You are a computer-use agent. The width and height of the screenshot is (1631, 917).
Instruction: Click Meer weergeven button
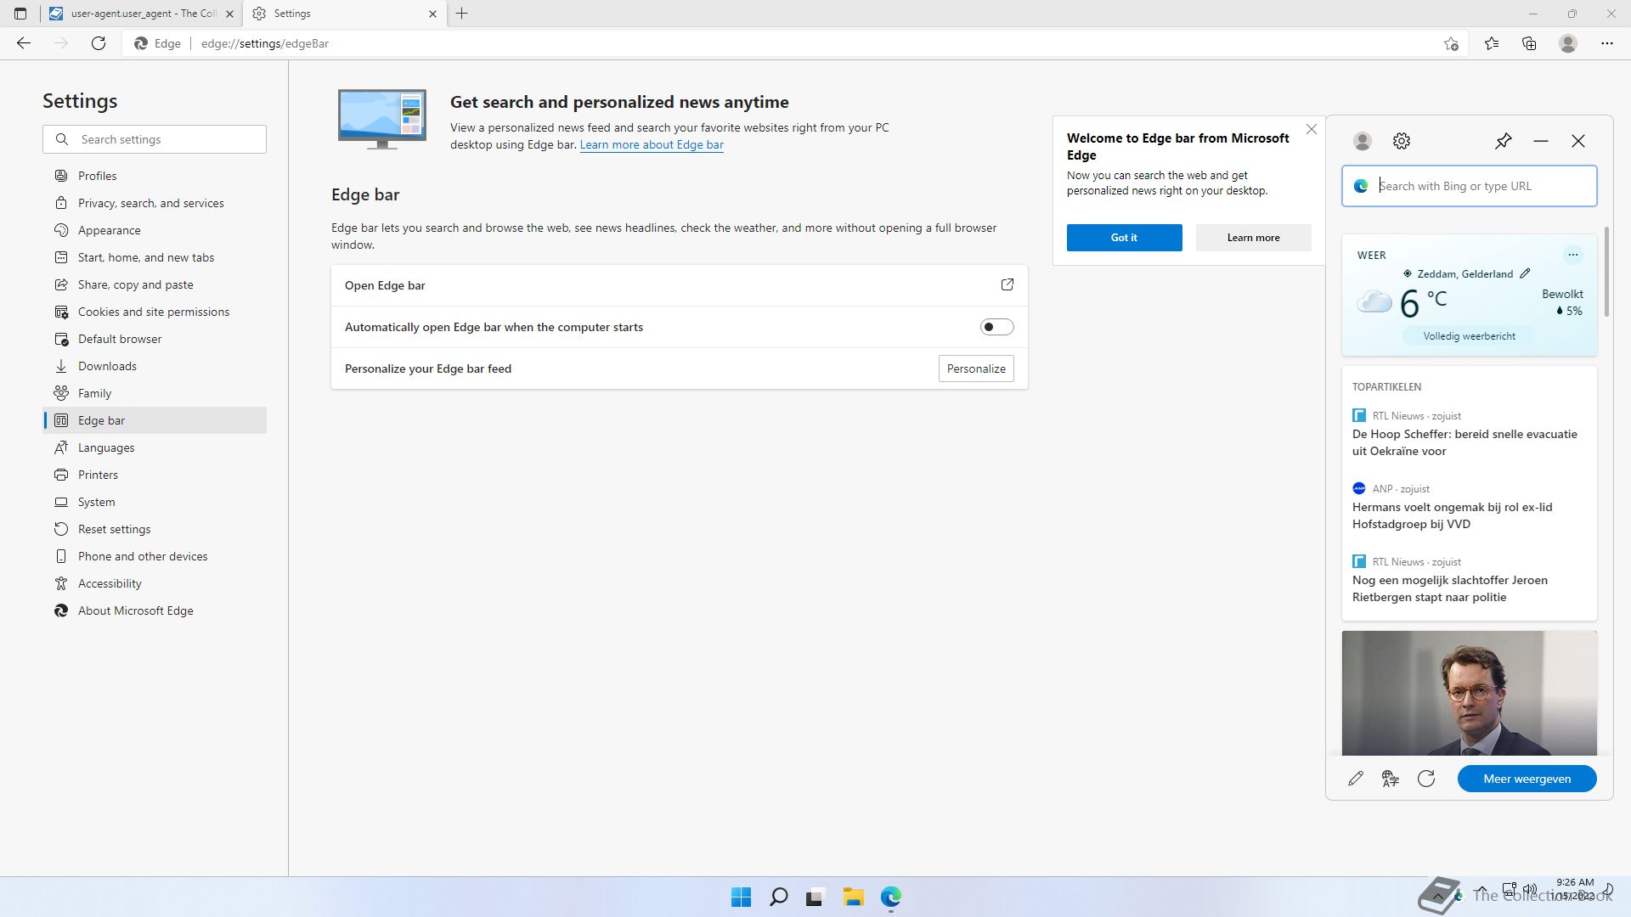coord(1527,779)
